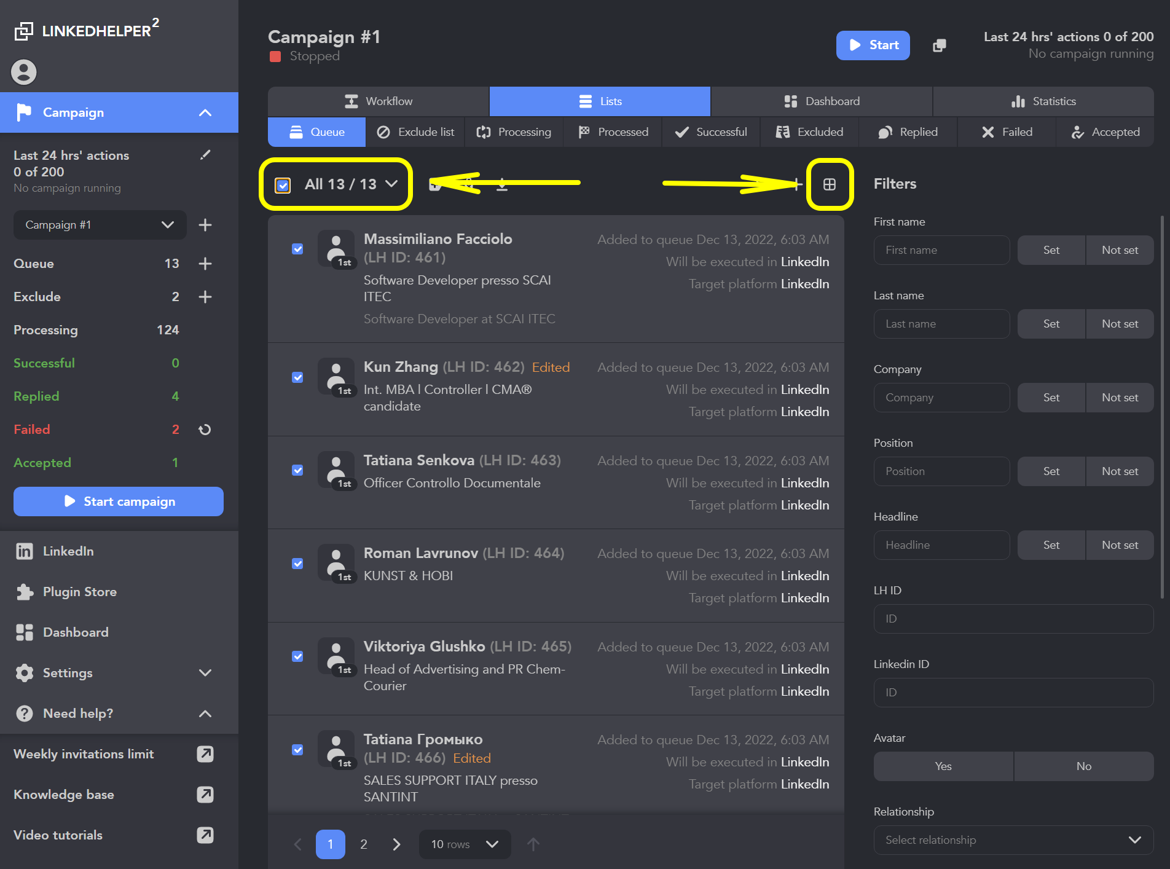Click Set for First name filter

pyautogui.click(x=1051, y=250)
